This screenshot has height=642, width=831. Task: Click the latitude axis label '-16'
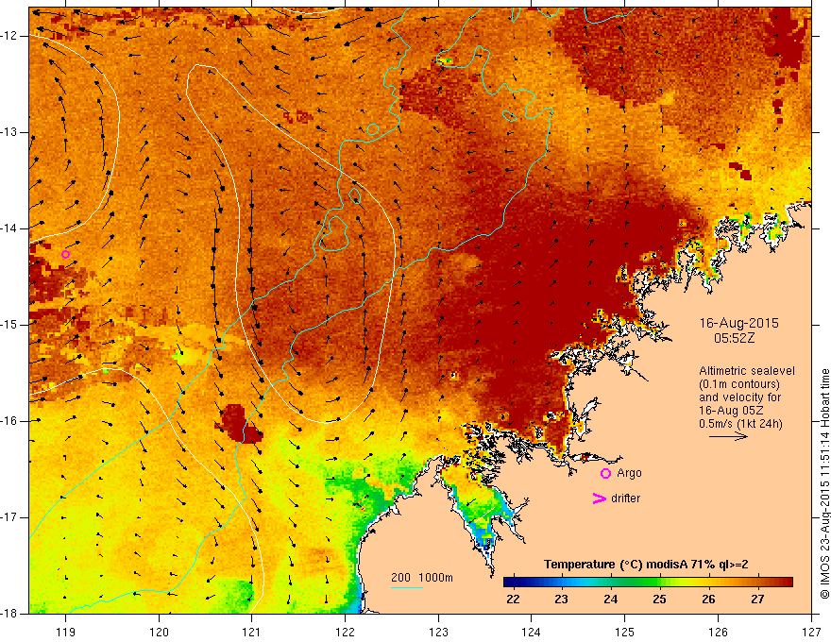pyautogui.click(x=9, y=421)
